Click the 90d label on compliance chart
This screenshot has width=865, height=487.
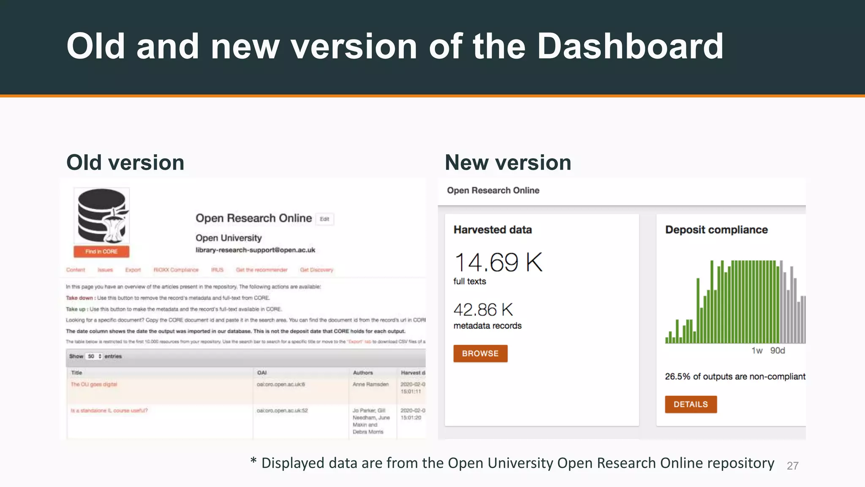point(778,350)
